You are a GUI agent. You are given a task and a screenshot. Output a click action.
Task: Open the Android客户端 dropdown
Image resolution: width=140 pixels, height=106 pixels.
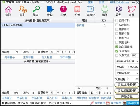tap(127, 61)
